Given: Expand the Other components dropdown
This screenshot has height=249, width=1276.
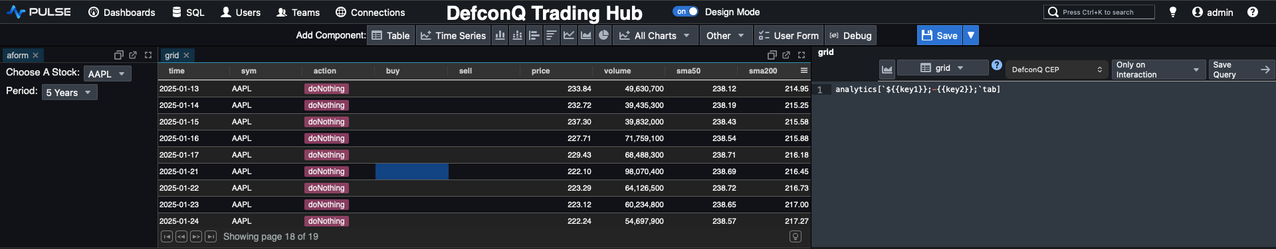Looking at the screenshot, I should pyautogui.click(x=726, y=35).
